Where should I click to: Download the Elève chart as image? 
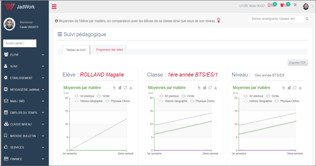[x=131, y=87]
